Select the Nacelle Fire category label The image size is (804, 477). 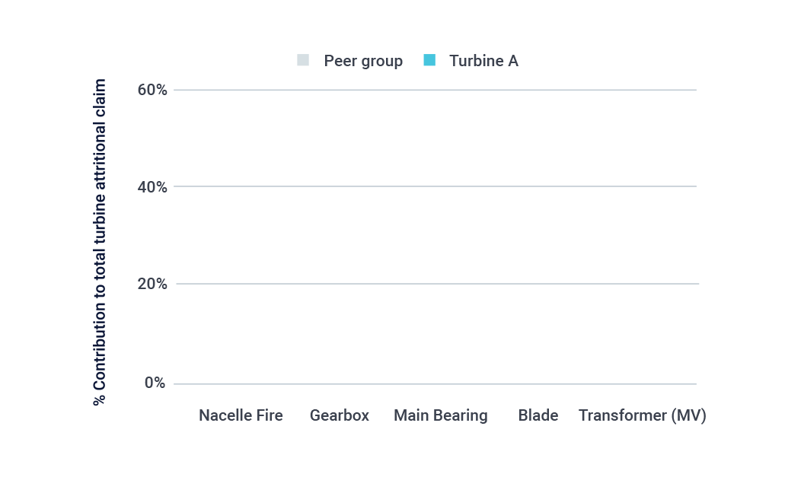(x=241, y=415)
